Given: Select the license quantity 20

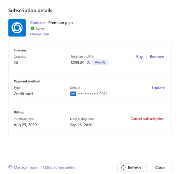Looking at the screenshot, I should coord(16,63).
